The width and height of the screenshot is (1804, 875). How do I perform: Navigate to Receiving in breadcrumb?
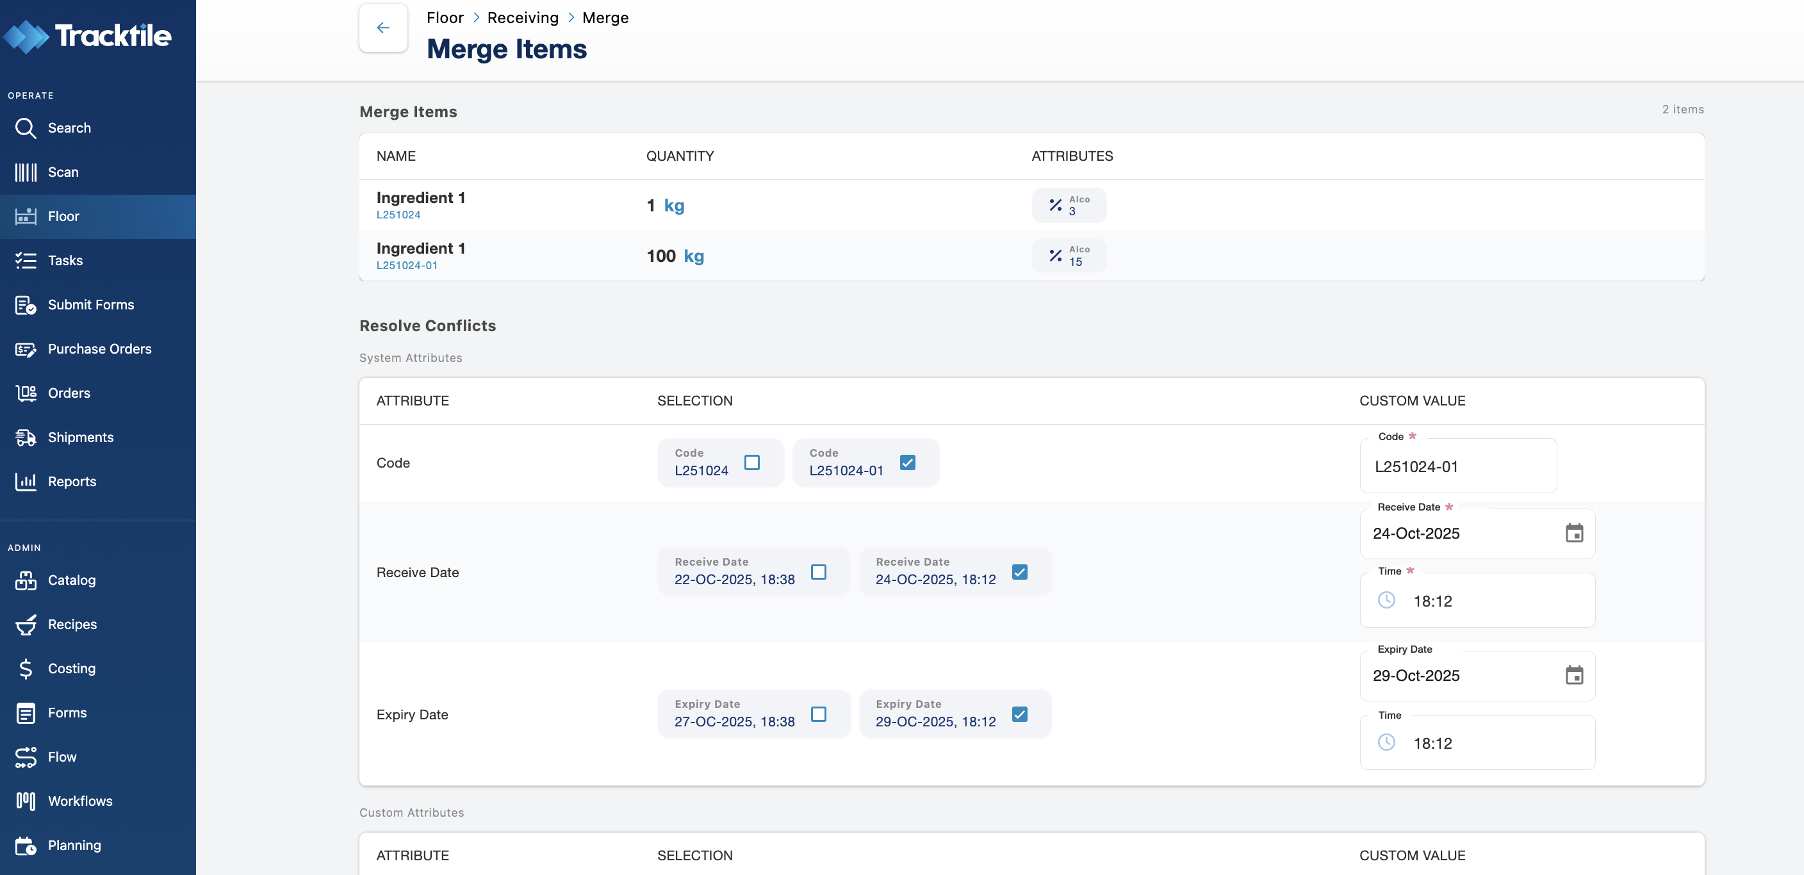(523, 17)
